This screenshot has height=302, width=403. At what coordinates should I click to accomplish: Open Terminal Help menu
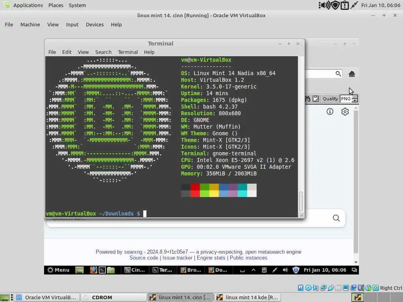pos(149,52)
